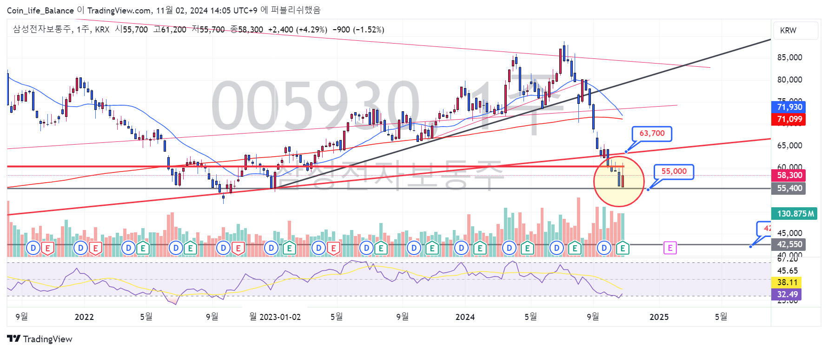828x351 pixels.
Task: Click the purple 32.49 RSI value label
Action: point(787,294)
